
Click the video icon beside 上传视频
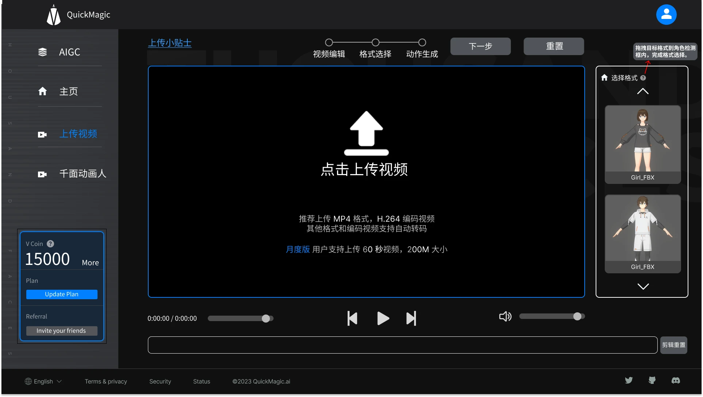point(42,135)
